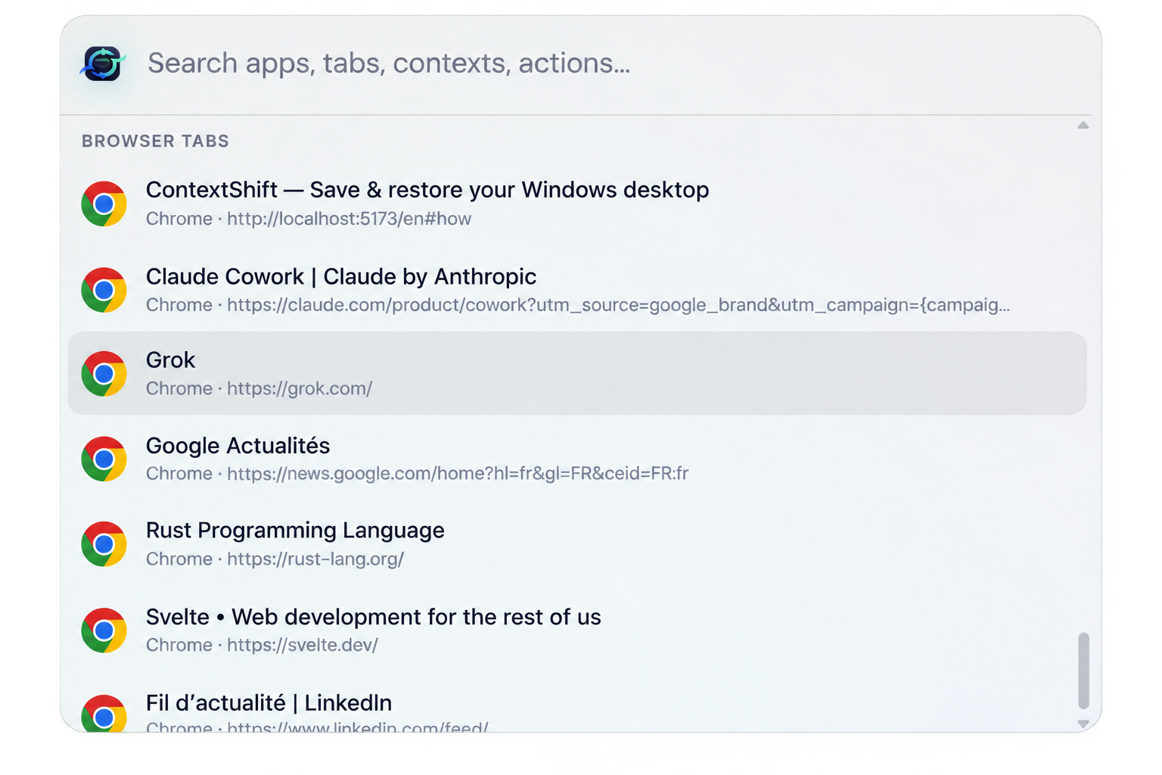Select Fil d'actualité | LinkedIn result
Viewport: 1162px width, 775px height.
click(x=577, y=711)
